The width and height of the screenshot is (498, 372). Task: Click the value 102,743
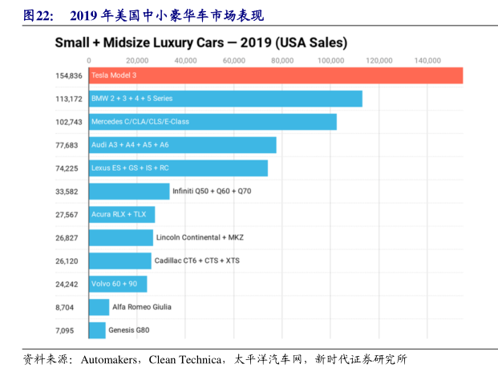[69, 122]
